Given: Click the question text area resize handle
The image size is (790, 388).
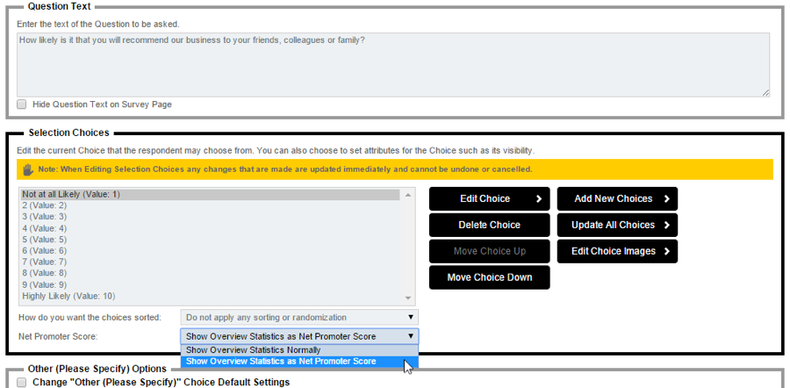Looking at the screenshot, I should coord(765,92).
